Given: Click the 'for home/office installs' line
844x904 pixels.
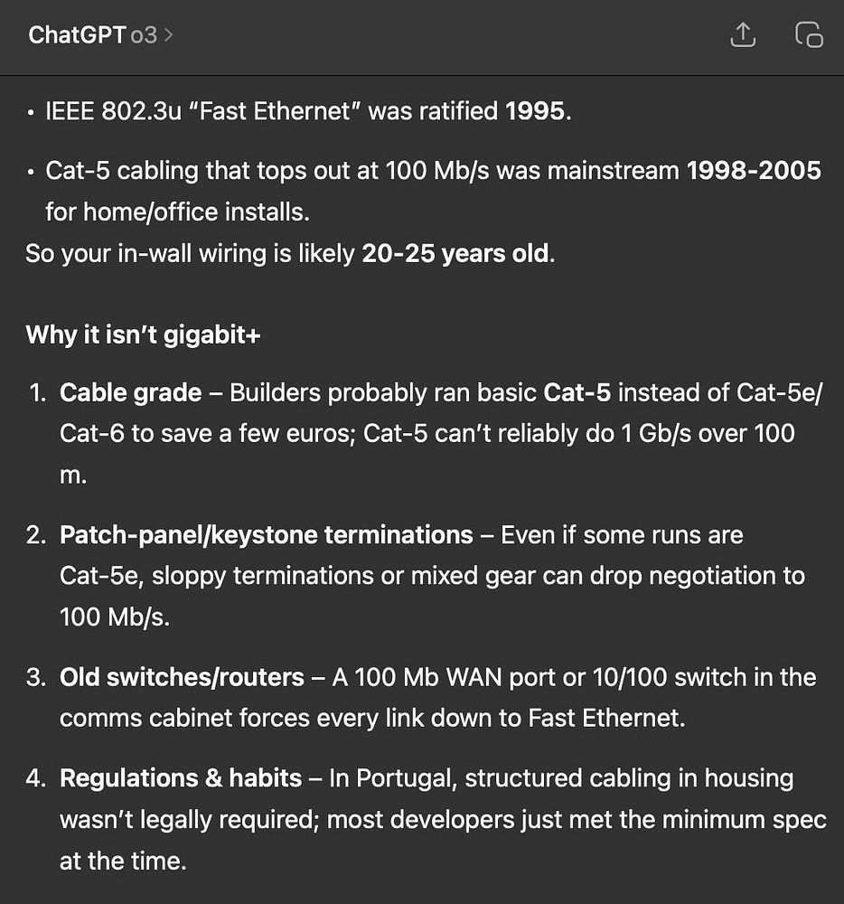Looking at the screenshot, I should (177, 212).
